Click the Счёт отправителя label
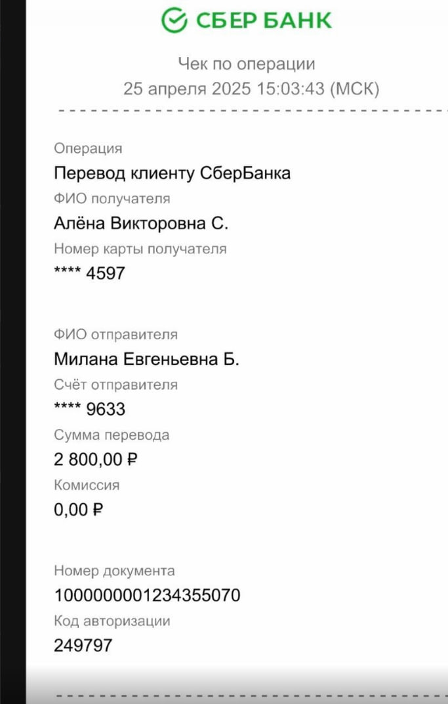Image resolution: width=448 pixels, height=704 pixels. tap(116, 384)
